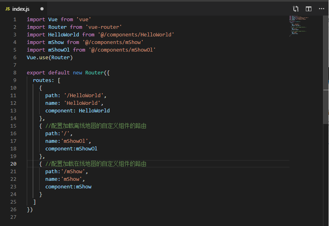Click 'routes:' property on line 9
Screen dimensions: 329x226
point(44,80)
